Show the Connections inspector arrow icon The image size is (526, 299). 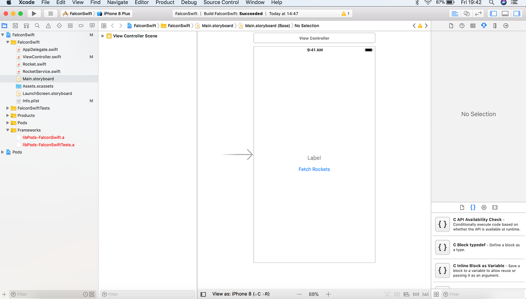506,26
